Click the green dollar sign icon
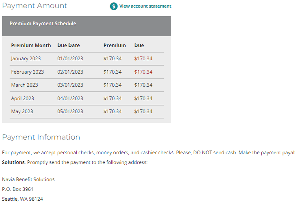Image resolution: width=295 pixels, height=204 pixels. pos(113,6)
